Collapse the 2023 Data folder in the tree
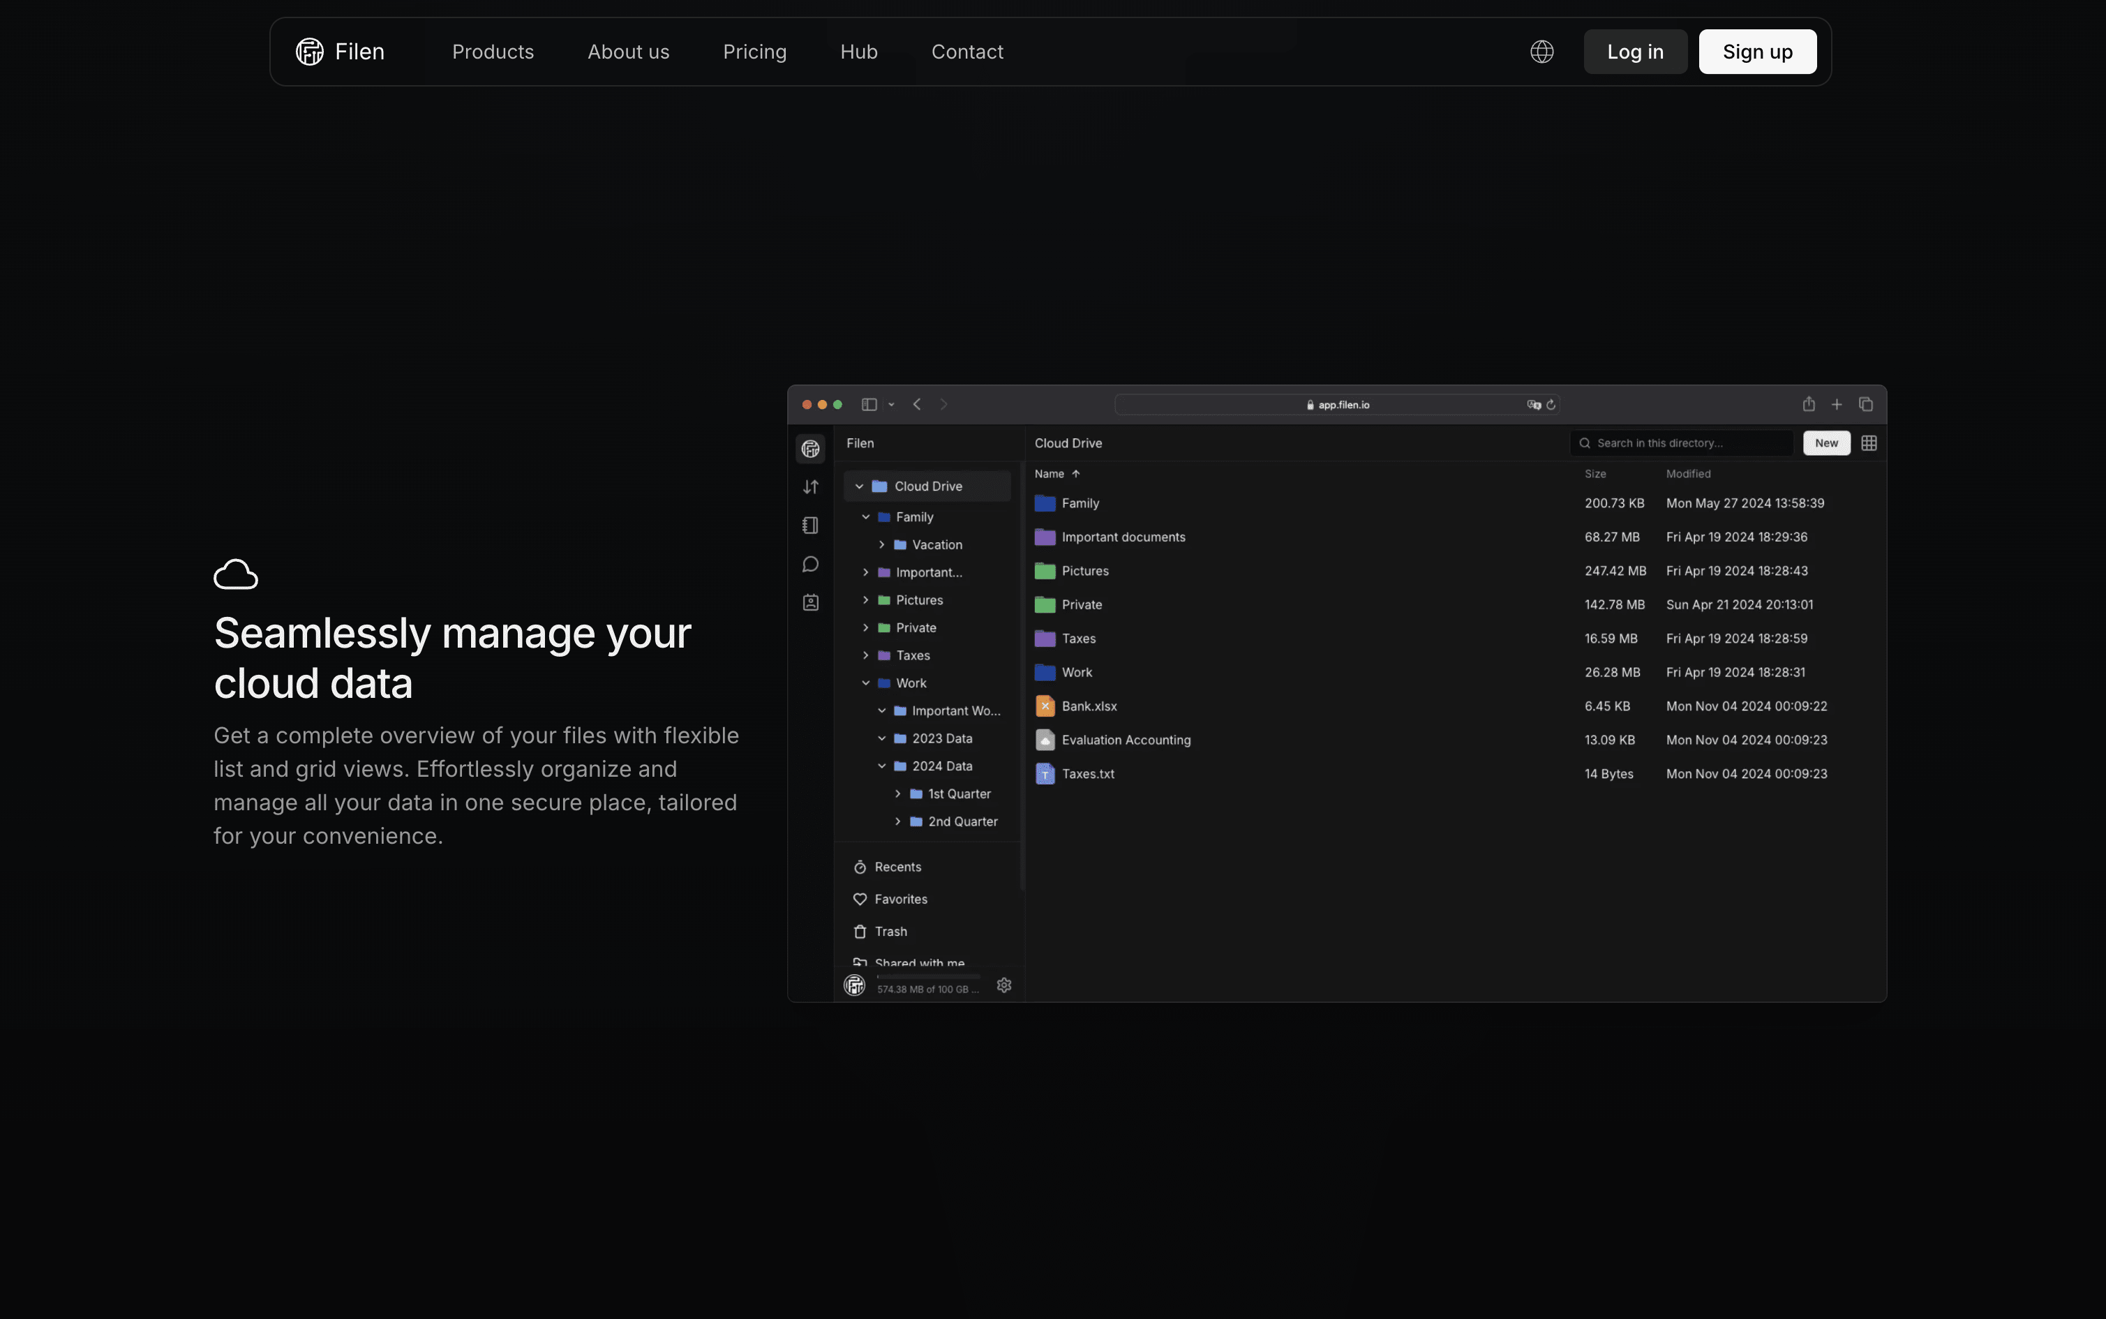The height and width of the screenshot is (1319, 2106). click(x=881, y=738)
